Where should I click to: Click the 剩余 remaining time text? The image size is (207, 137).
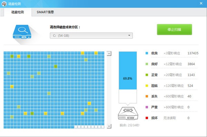click(129, 125)
